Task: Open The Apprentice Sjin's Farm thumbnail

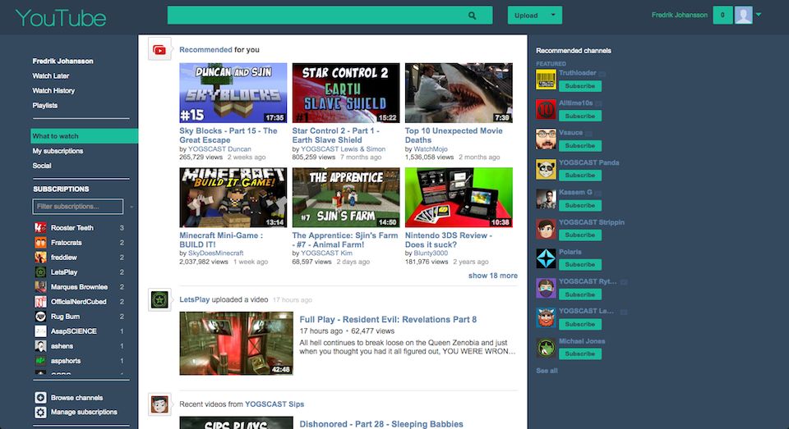Action: pos(346,198)
